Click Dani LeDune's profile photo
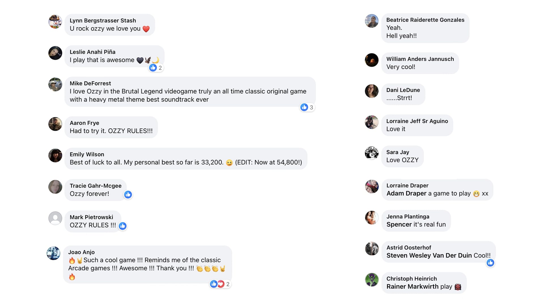 click(372, 91)
